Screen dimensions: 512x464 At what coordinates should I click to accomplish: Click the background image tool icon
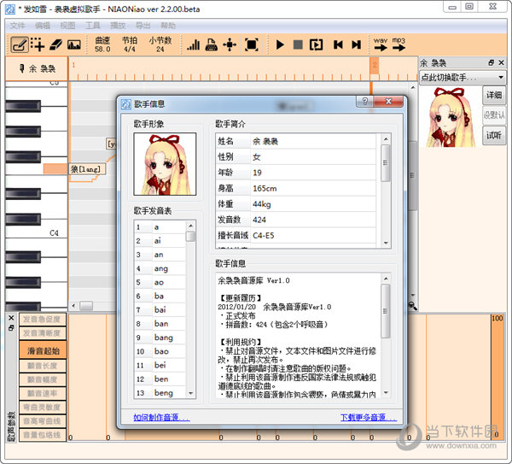(x=74, y=44)
